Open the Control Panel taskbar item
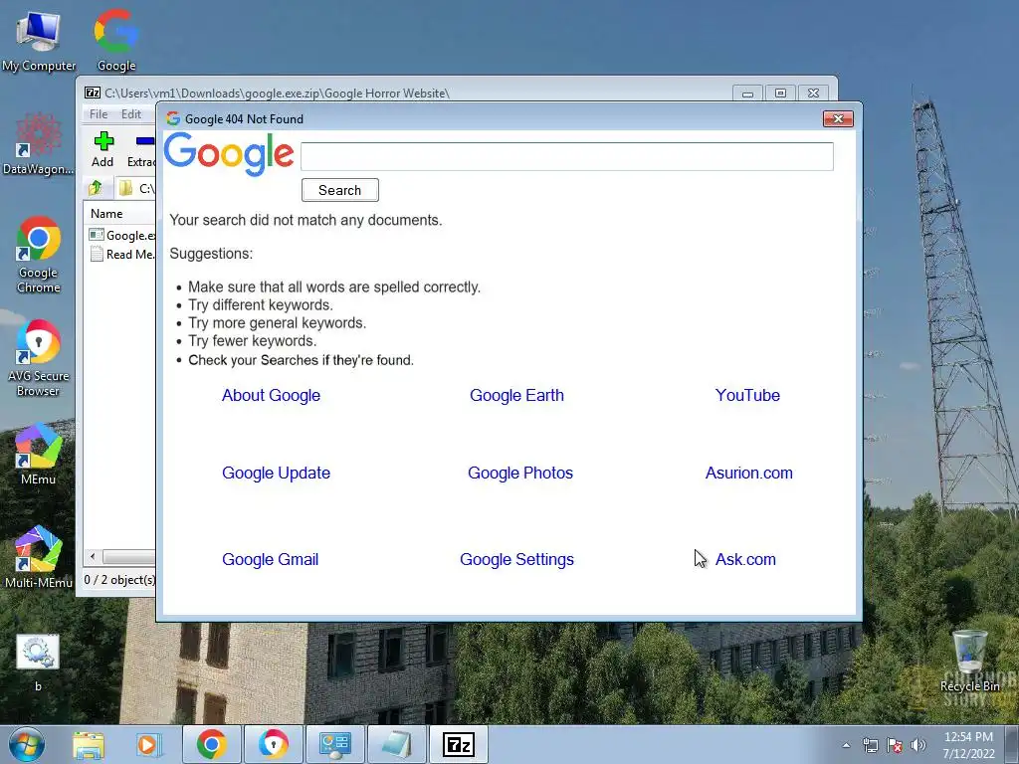This screenshot has height=764, width=1019. coord(334,744)
